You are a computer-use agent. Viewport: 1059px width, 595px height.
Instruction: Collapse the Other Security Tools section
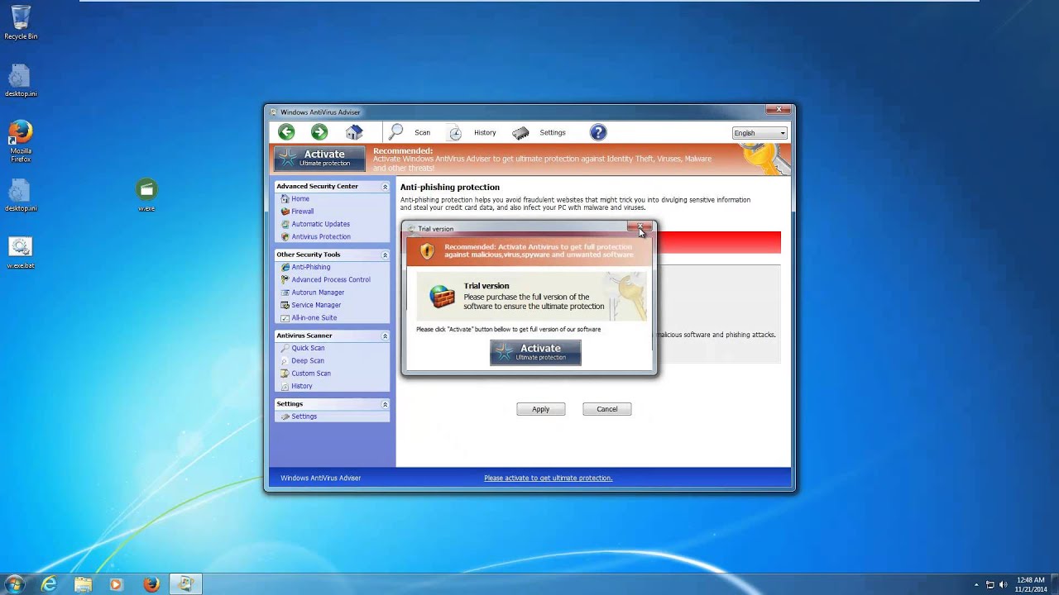(385, 255)
